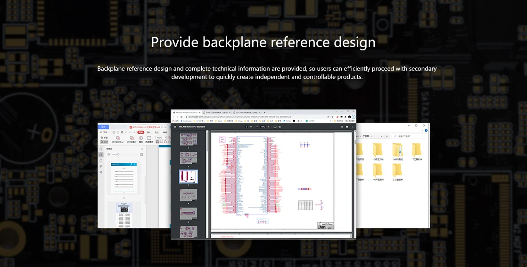Click the red highlighted Start tab in WPS

(x=141, y=133)
